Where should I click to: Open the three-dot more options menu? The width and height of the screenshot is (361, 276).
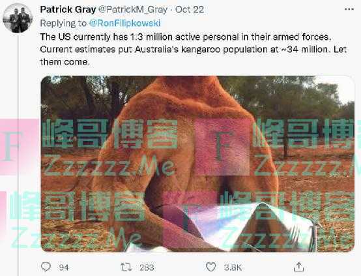(349, 9)
